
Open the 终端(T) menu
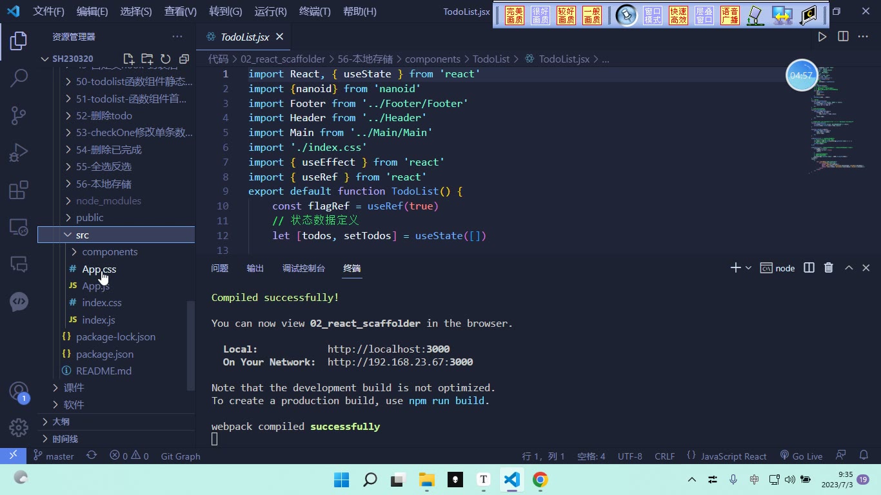tap(315, 12)
